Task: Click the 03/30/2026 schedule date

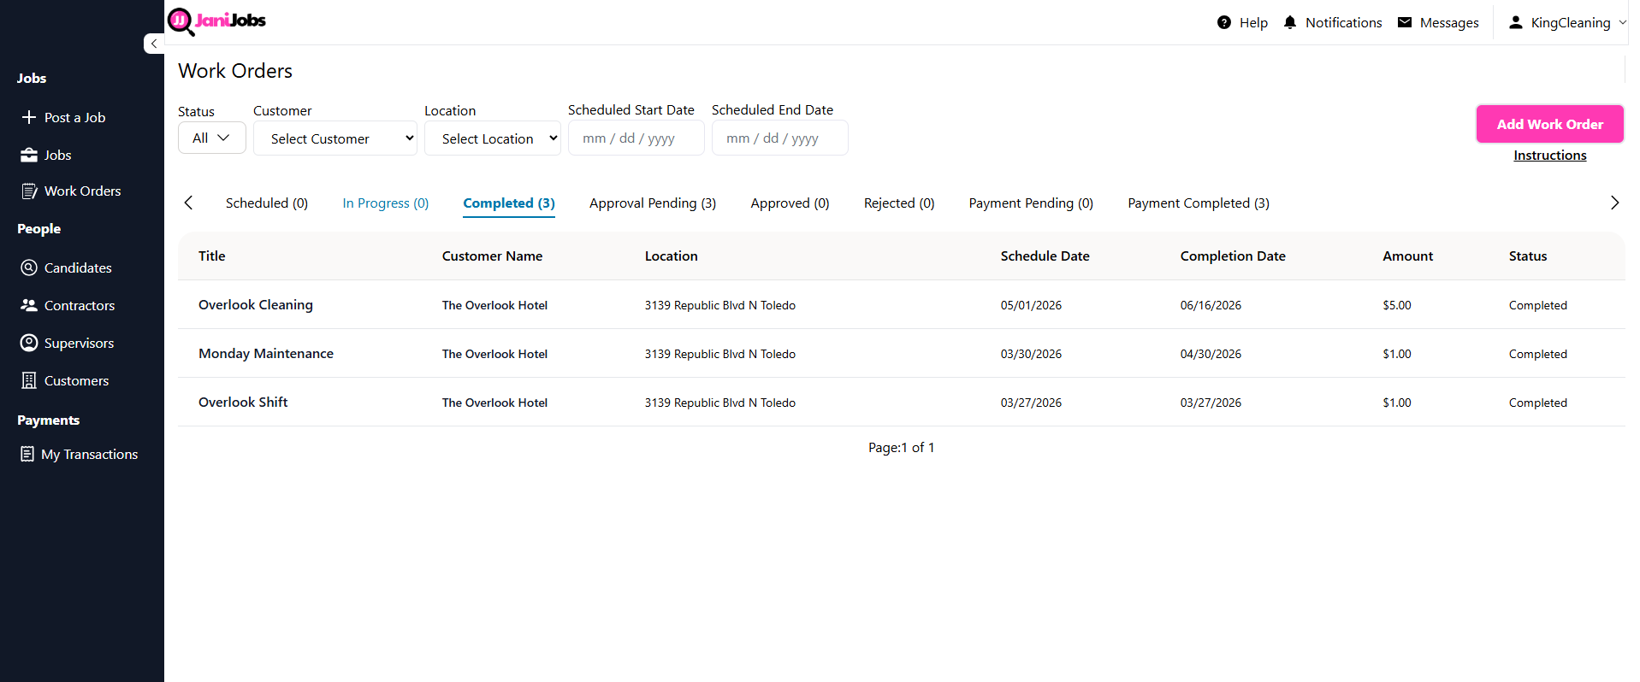Action: (x=1031, y=354)
